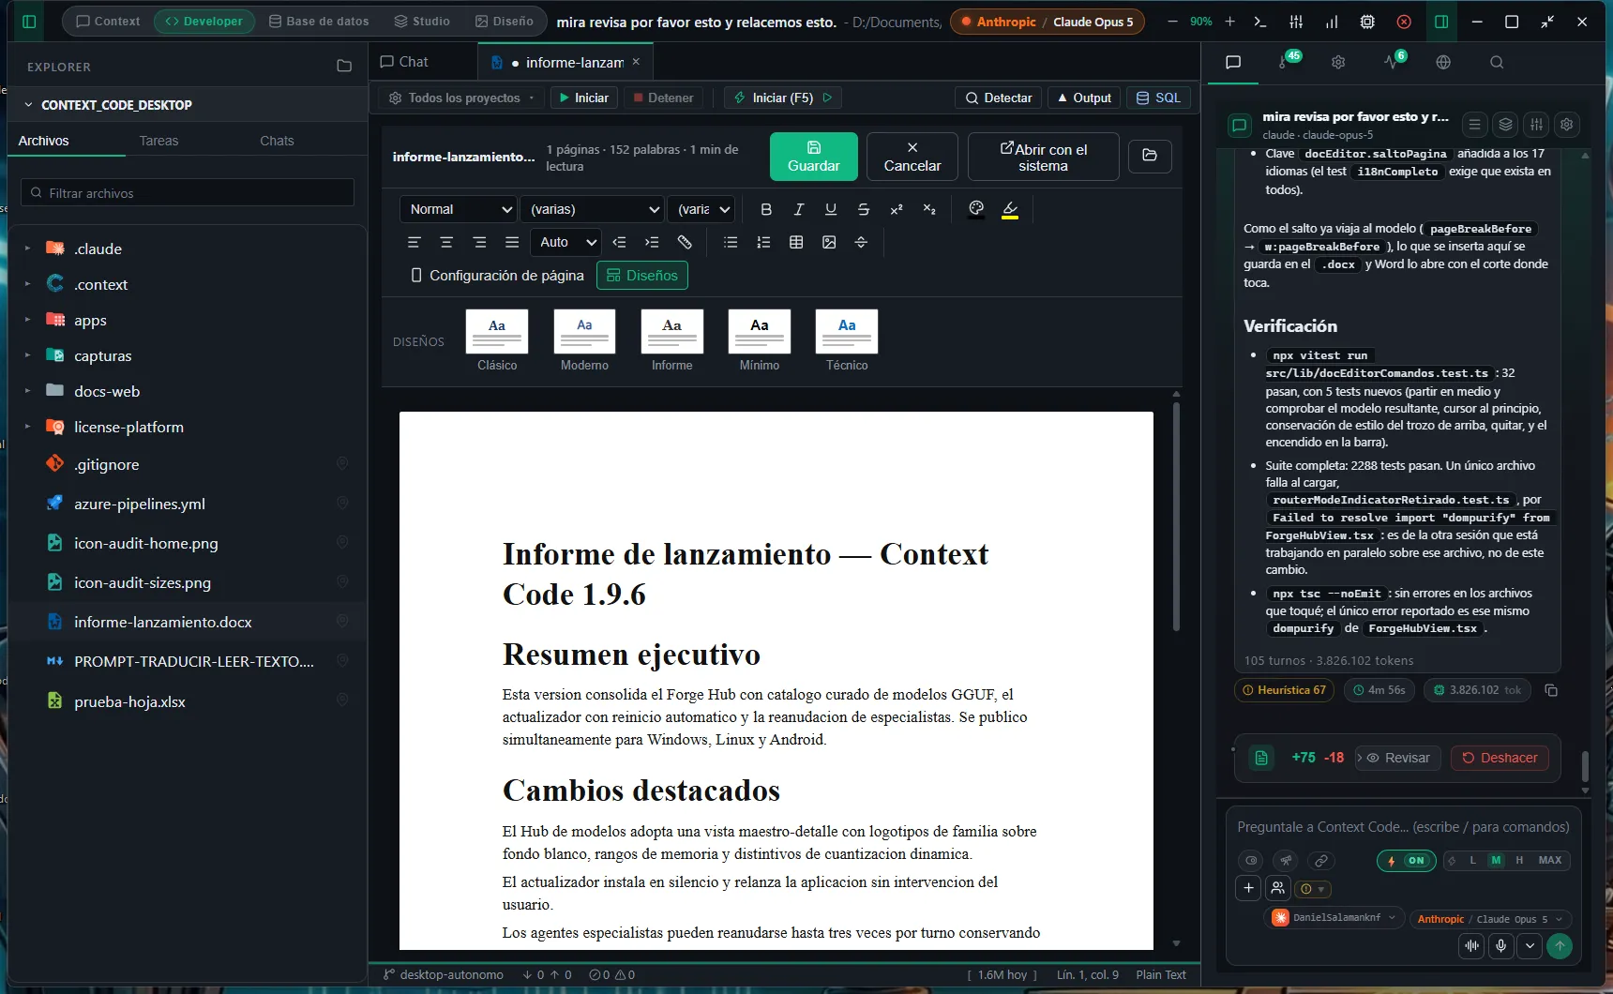Viewport: 1613px width, 994px height.
Task: Apply bold formatting in the document toolbar
Action: click(766, 209)
